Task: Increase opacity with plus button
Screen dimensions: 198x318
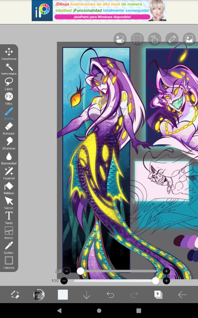Action: [166, 281]
